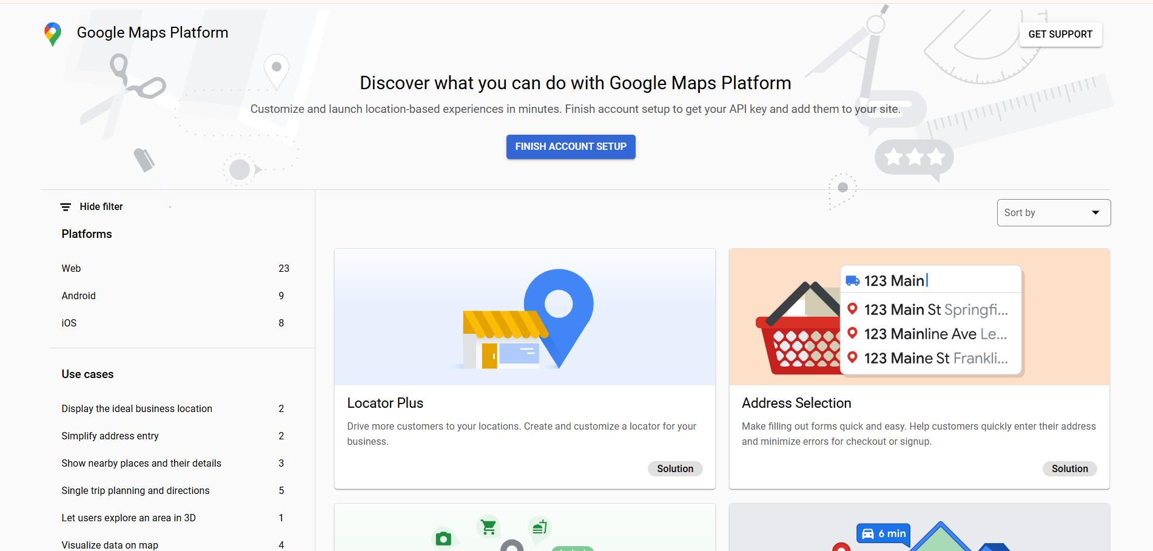Open the Locator Plus card title
This screenshot has height=551, width=1153.
pos(385,403)
